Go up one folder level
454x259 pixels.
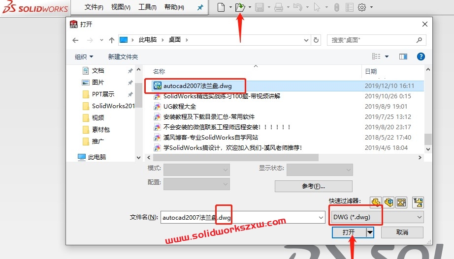(112, 40)
